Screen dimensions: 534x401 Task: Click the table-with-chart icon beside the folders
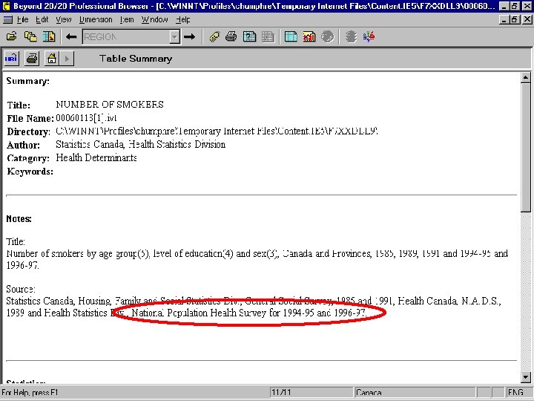(x=49, y=36)
